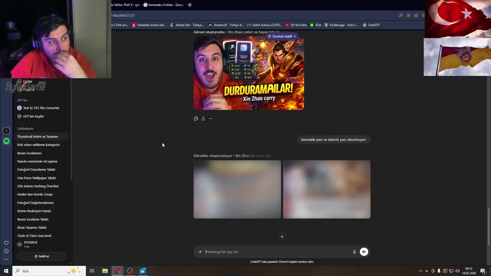The image size is (491, 276).
Task: Open Anime İzle - Türkçe bookmark
Action: (x=187, y=25)
